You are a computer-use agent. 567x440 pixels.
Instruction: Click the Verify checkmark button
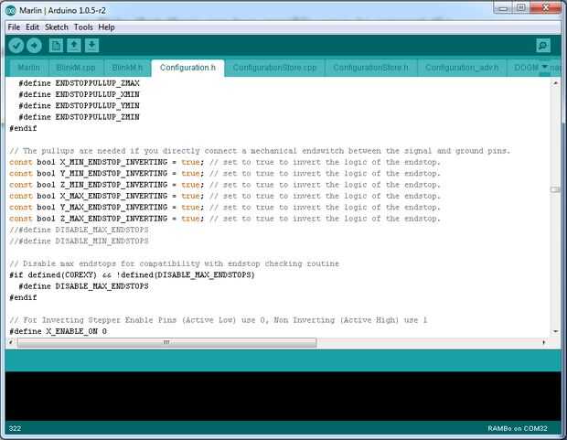click(16, 46)
